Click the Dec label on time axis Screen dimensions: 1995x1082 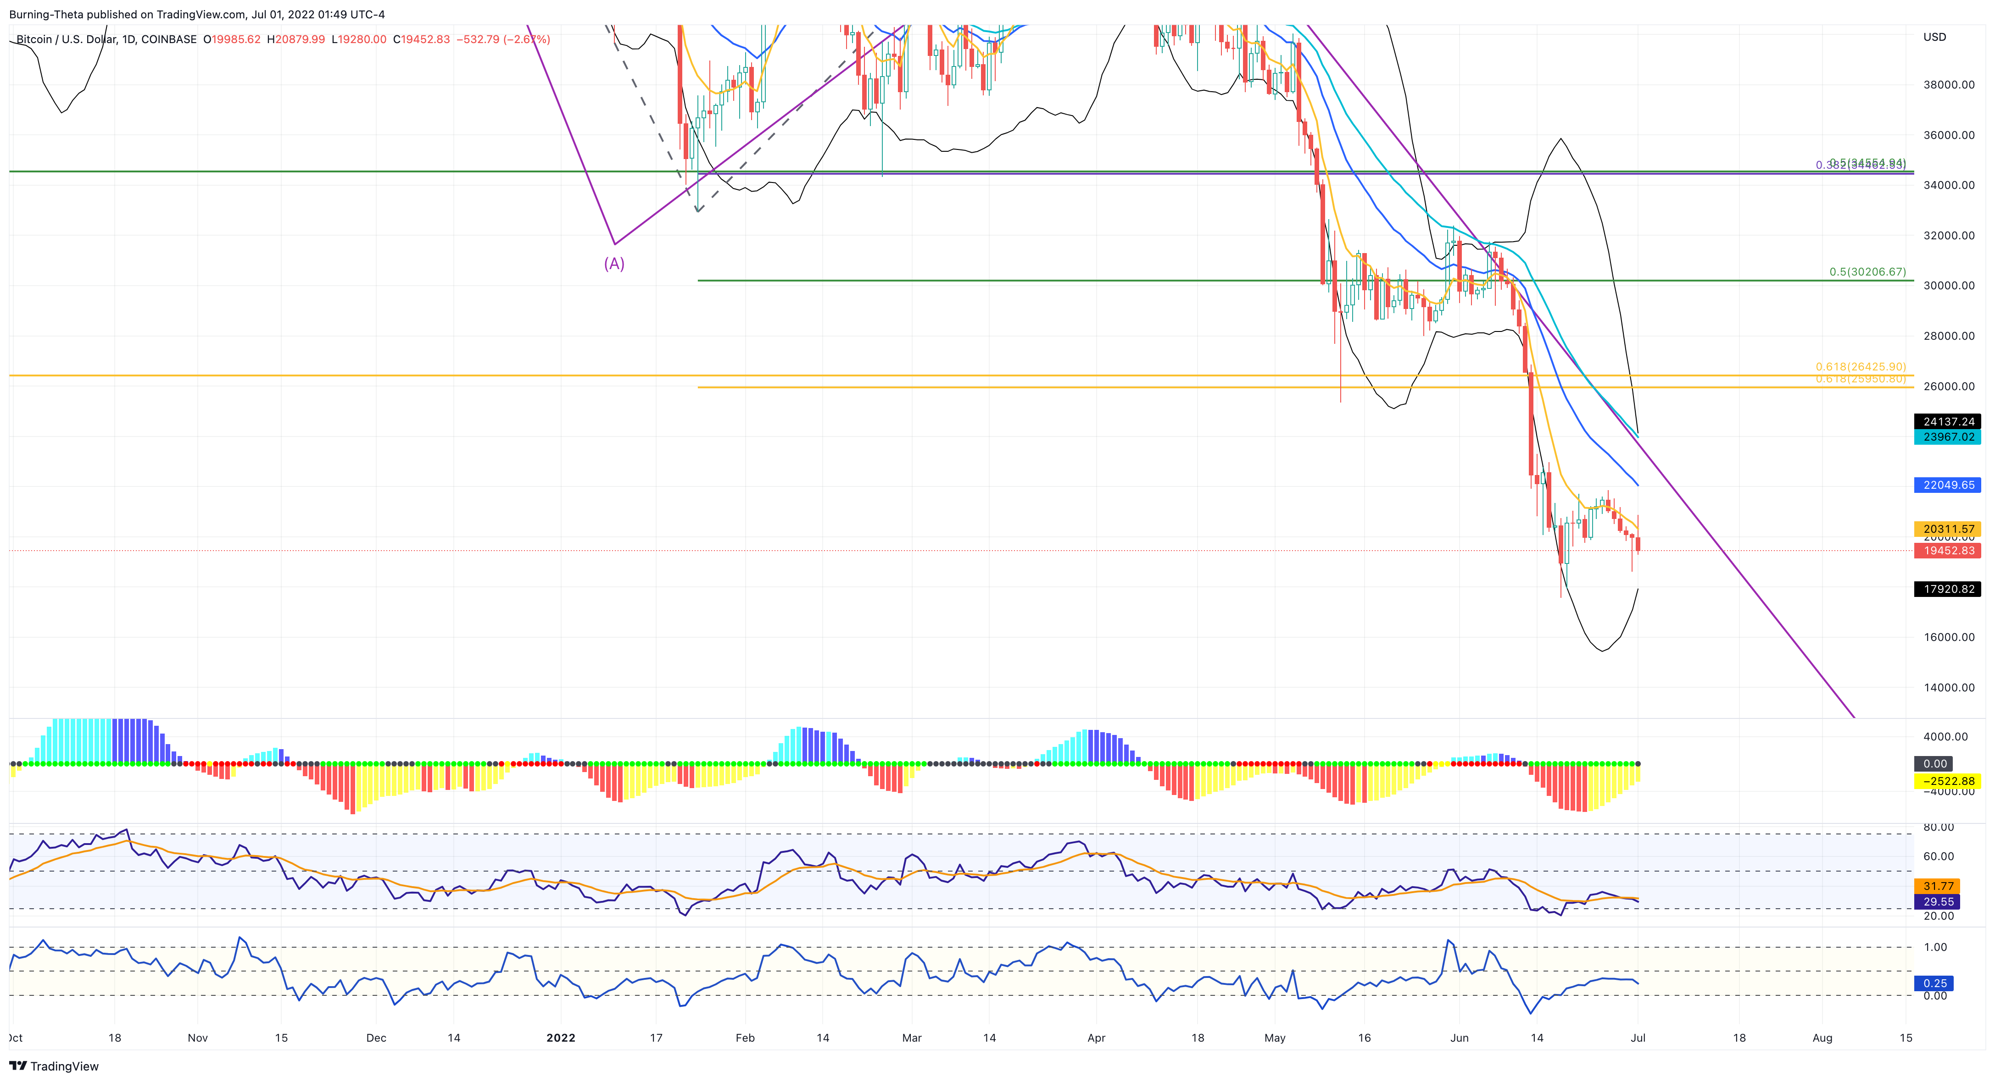376,1038
